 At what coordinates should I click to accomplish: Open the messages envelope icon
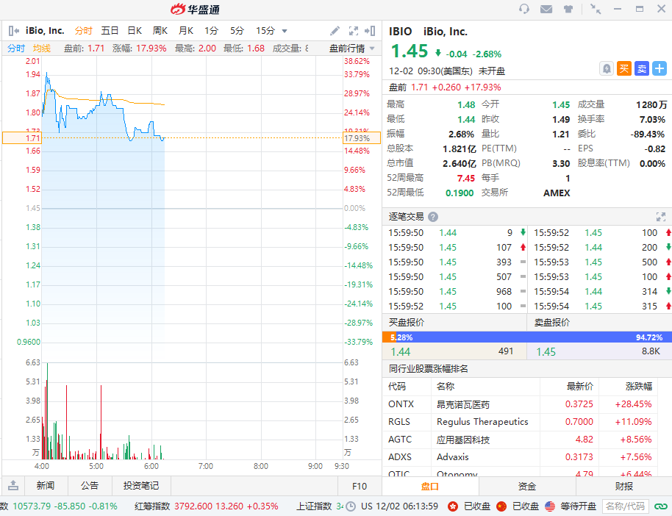[546, 9]
